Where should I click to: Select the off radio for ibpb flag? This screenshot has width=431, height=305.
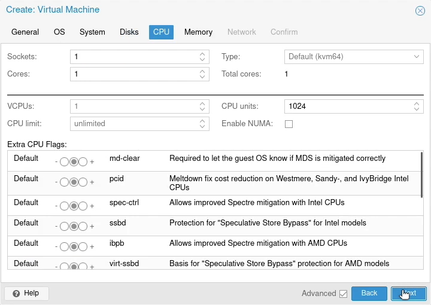[x=65, y=246]
